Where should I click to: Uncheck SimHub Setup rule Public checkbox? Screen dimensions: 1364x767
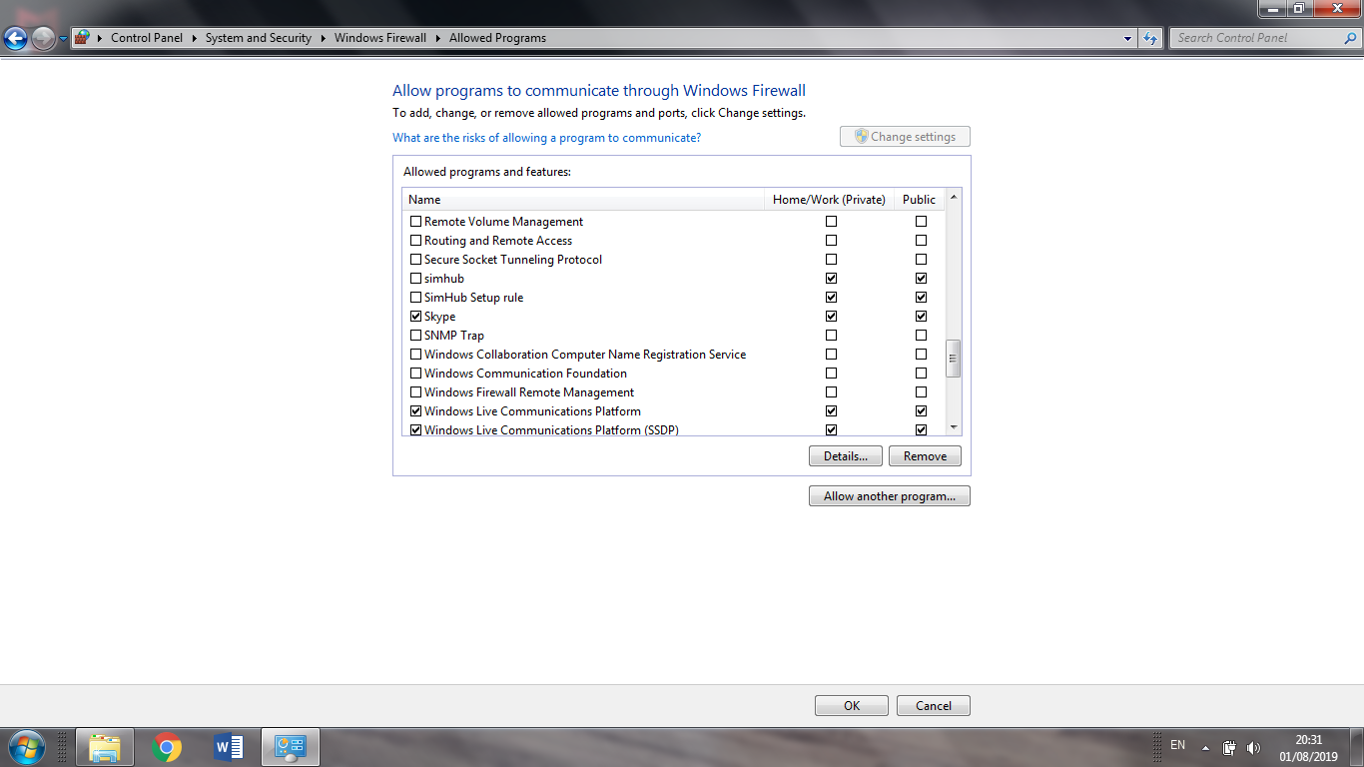click(x=921, y=298)
